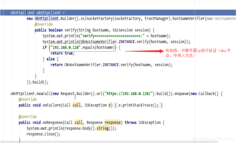Click 'e.printStackTrace();' in the folded body
237x143 pixels.
[x=138, y=105]
